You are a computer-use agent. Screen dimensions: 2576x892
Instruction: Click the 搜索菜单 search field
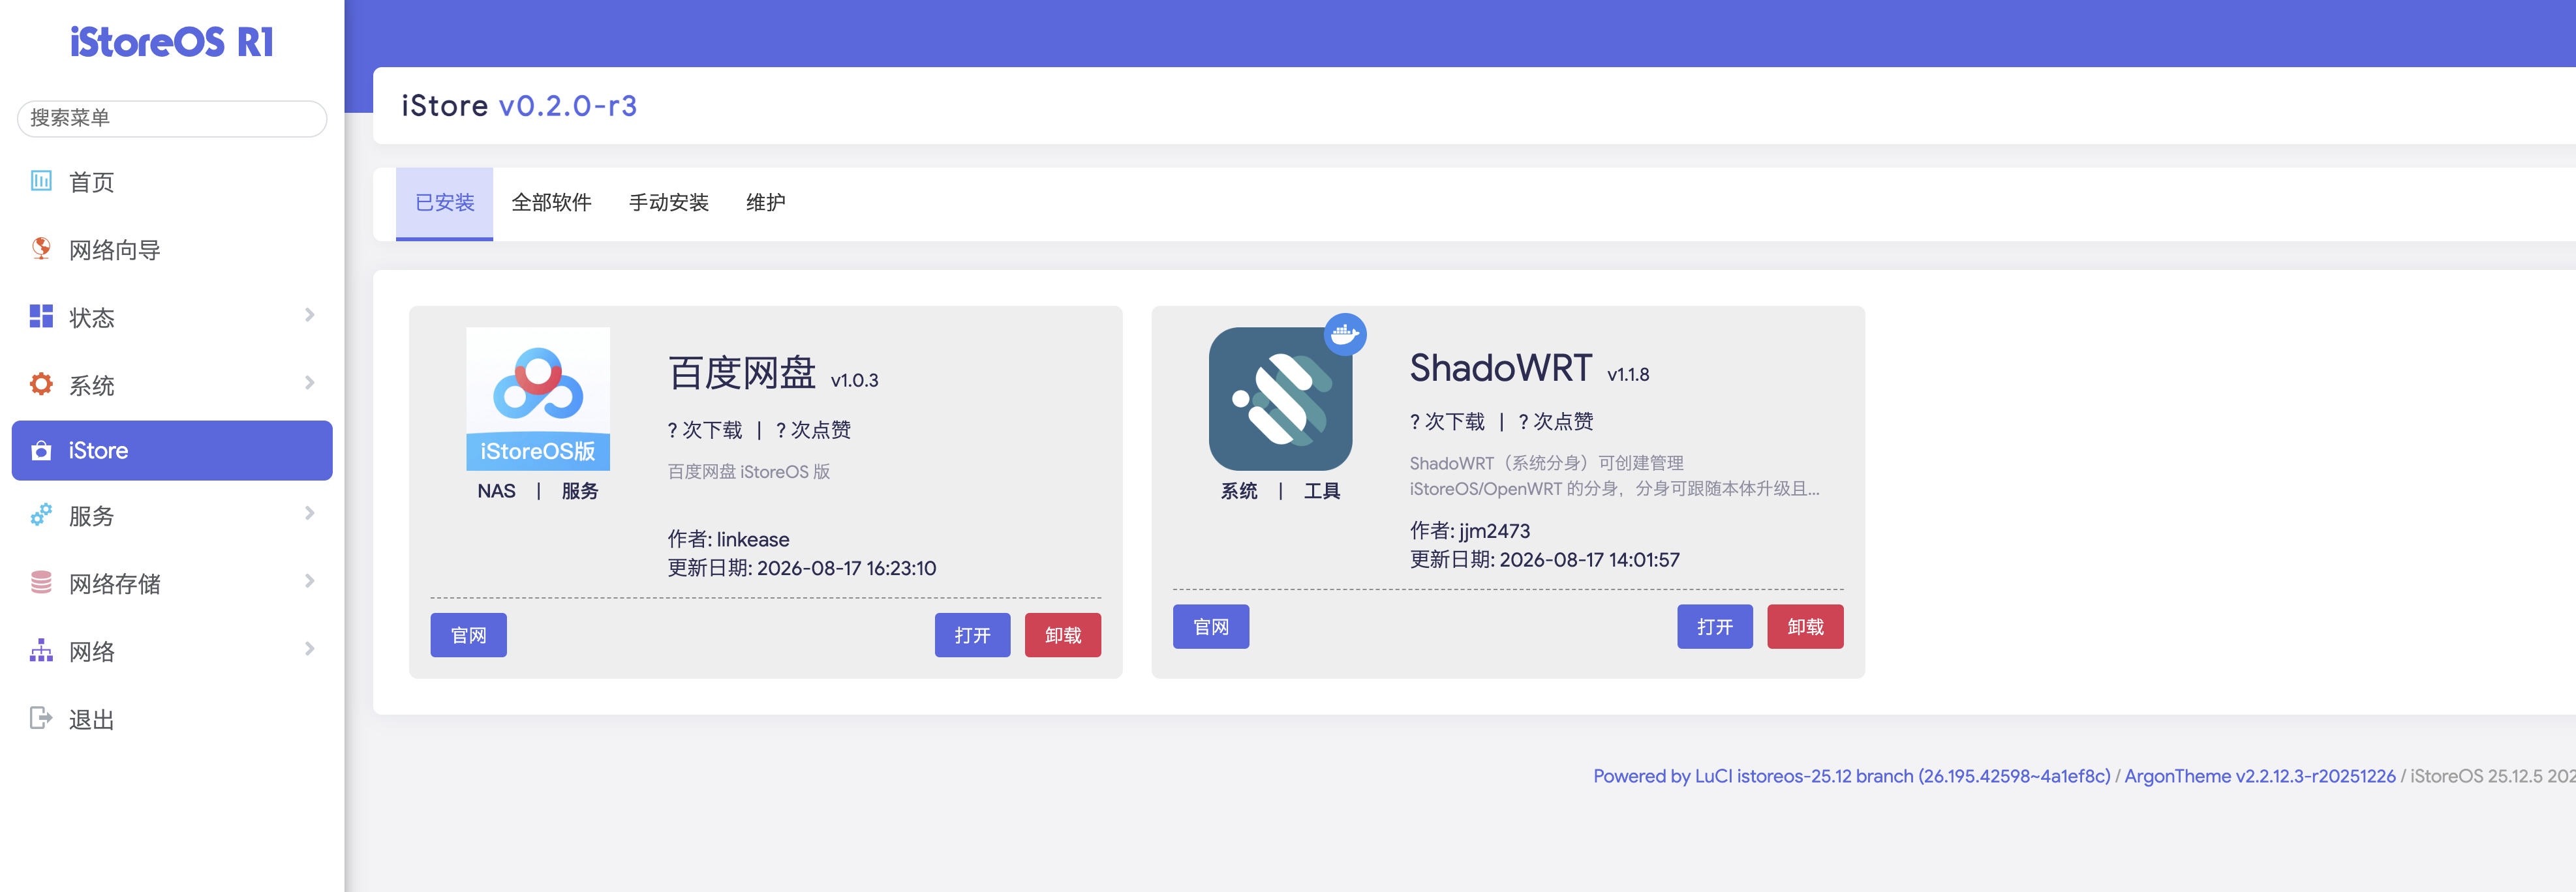pos(172,118)
